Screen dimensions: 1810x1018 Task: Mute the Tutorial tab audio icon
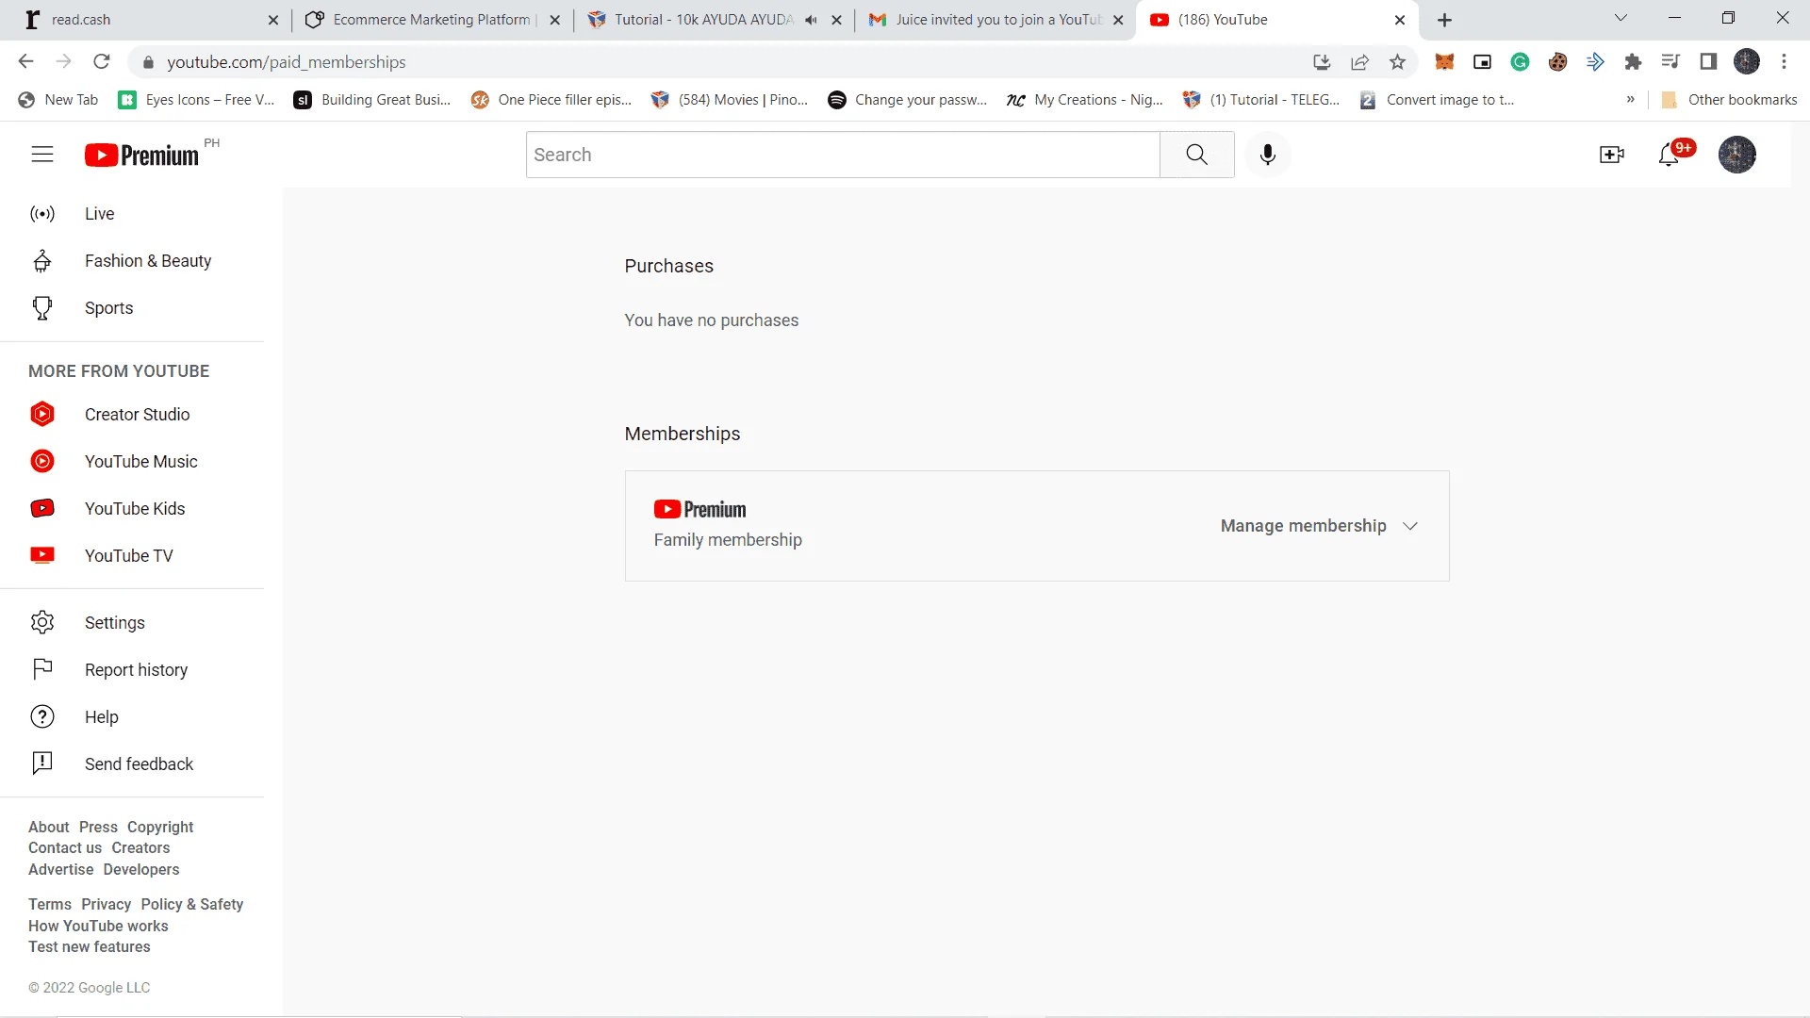[811, 20]
